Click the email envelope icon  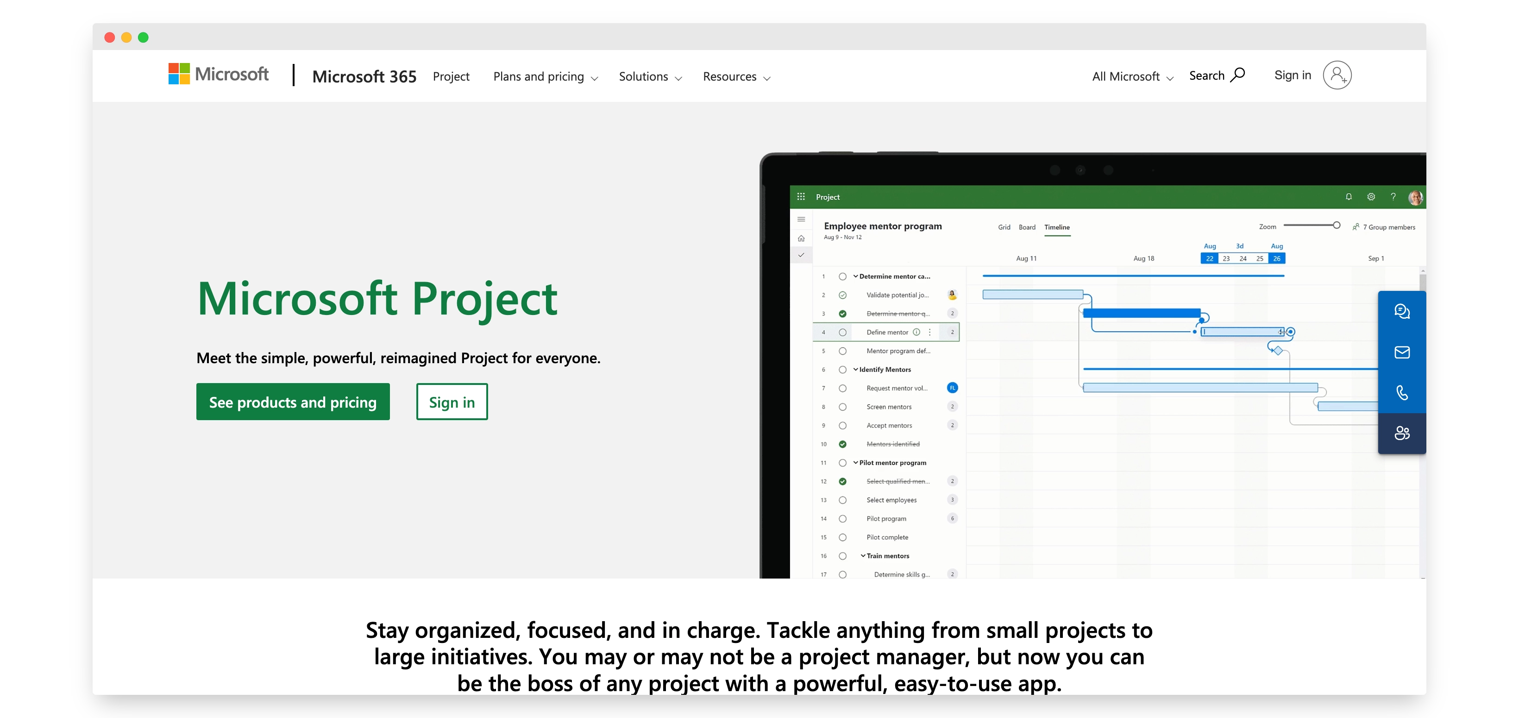pyautogui.click(x=1403, y=352)
